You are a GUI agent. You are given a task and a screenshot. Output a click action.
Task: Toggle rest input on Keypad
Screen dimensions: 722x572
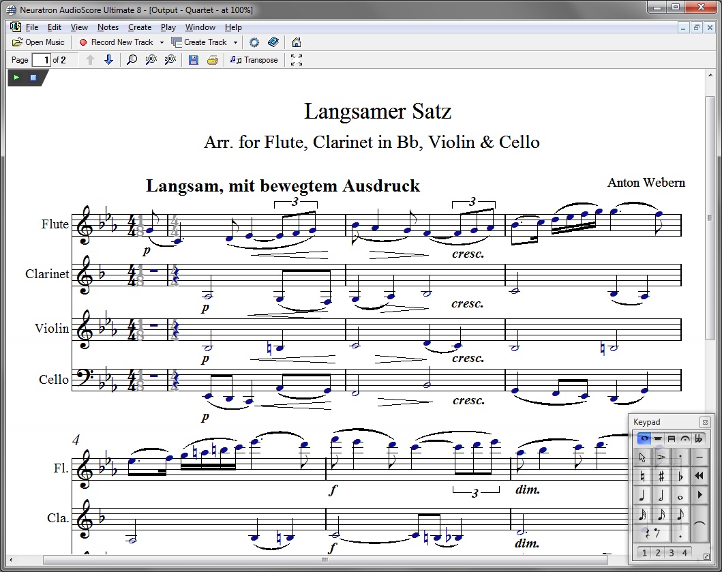pyautogui.click(x=652, y=533)
